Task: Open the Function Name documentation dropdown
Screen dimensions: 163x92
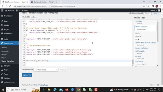Action: coord(46,70)
